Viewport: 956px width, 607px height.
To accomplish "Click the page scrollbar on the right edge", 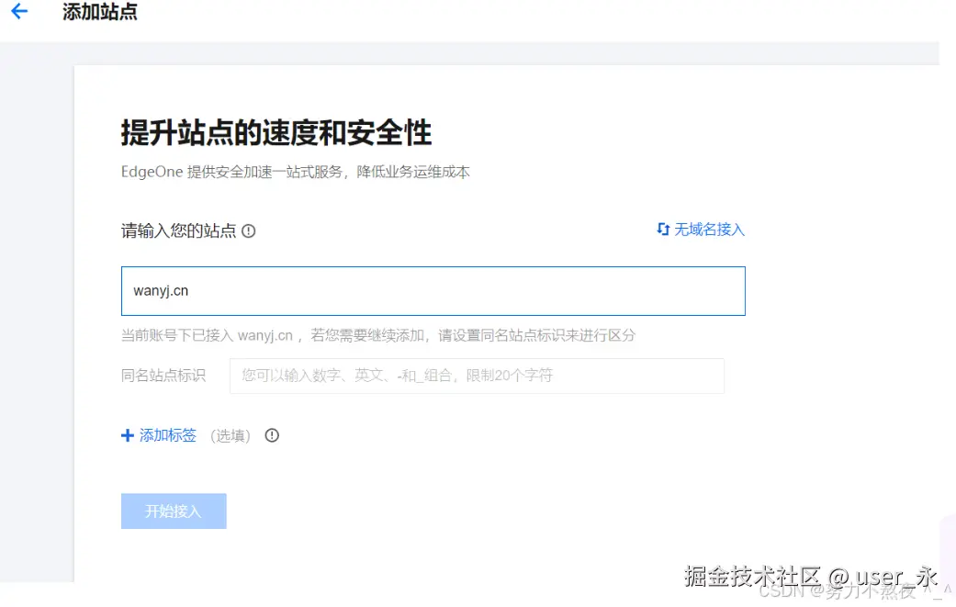I will [x=949, y=275].
